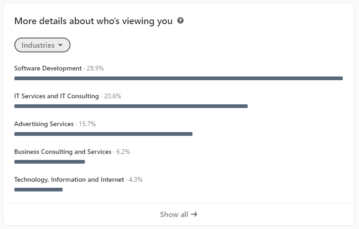Click the Technology, Information and Internet bar
The width and height of the screenshot is (359, 229).
[38, 190]
